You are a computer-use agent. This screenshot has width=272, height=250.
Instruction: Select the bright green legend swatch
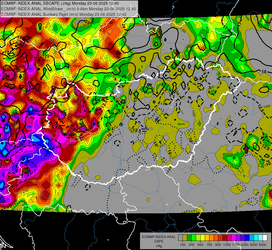(x=194, y=237)
